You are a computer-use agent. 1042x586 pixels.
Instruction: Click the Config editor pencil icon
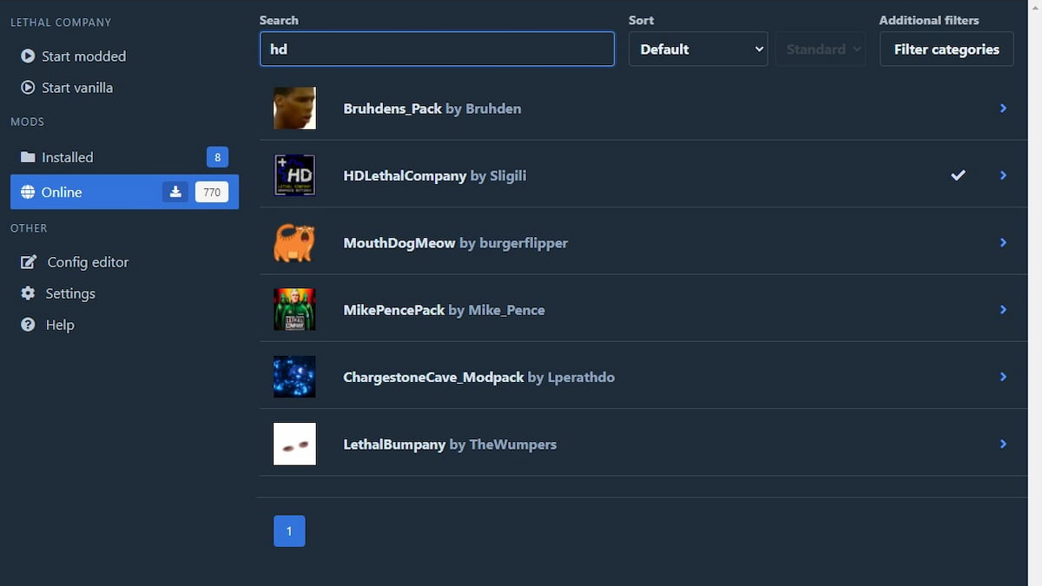pos(29,262)
